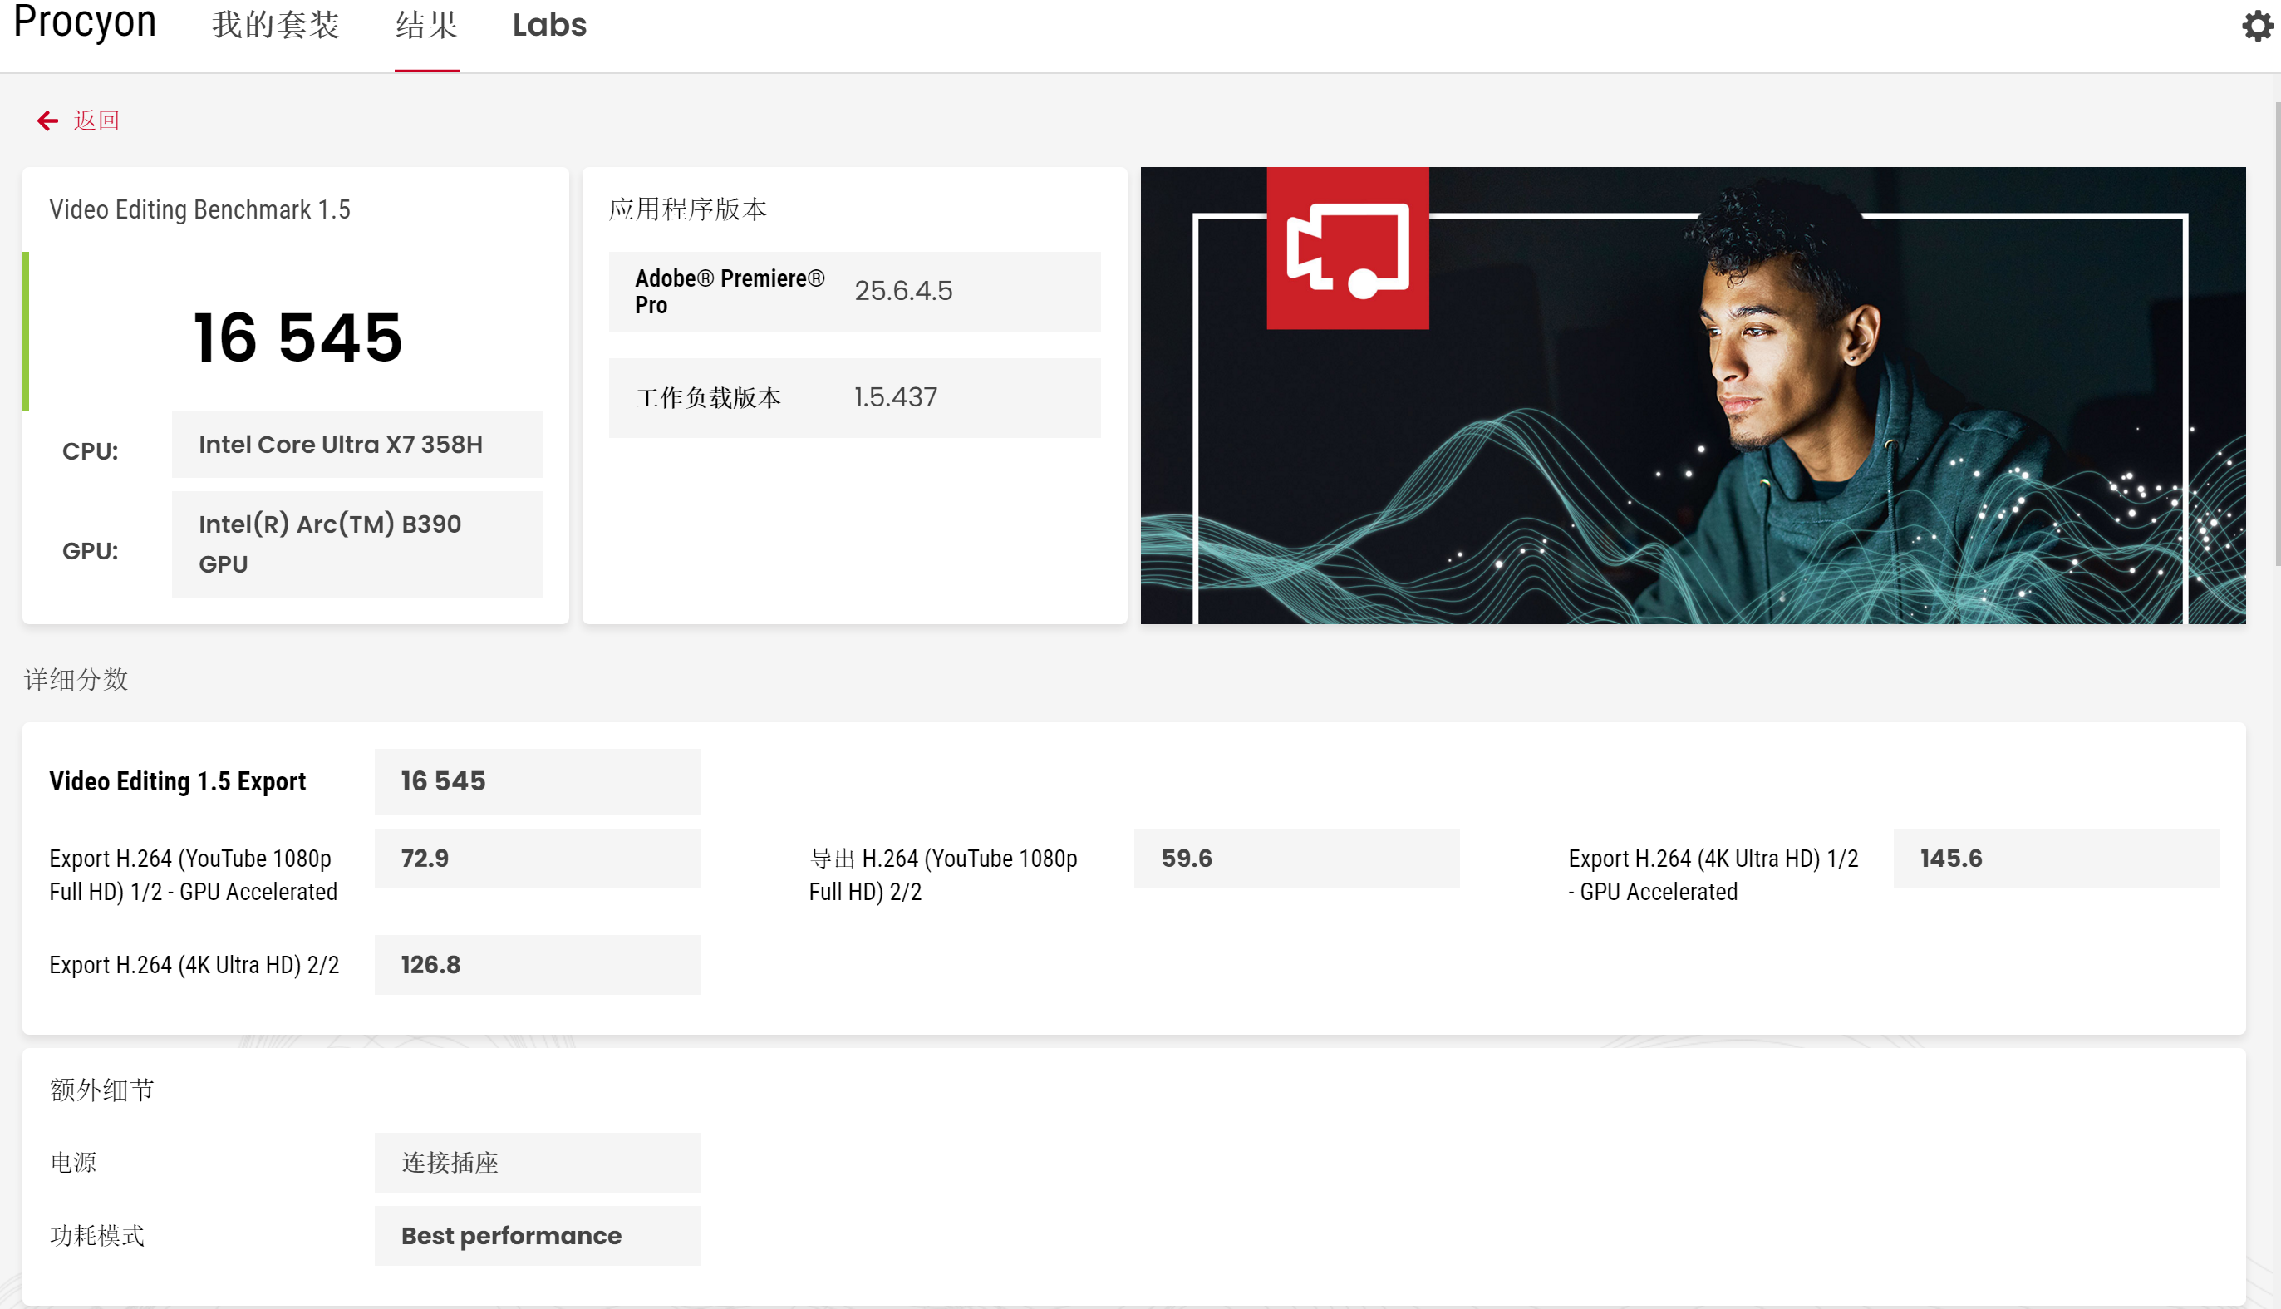
Task: Click the red video editing benchmark logo
Action: tap(1346, 249)
